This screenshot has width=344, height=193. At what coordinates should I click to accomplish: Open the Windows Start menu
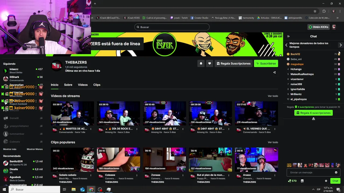(4, 190)
